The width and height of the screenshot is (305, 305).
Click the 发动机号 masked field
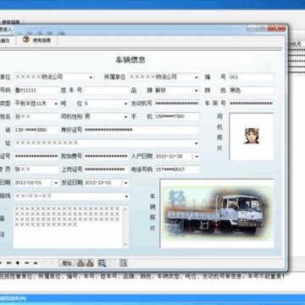click(x=177, y=103)
